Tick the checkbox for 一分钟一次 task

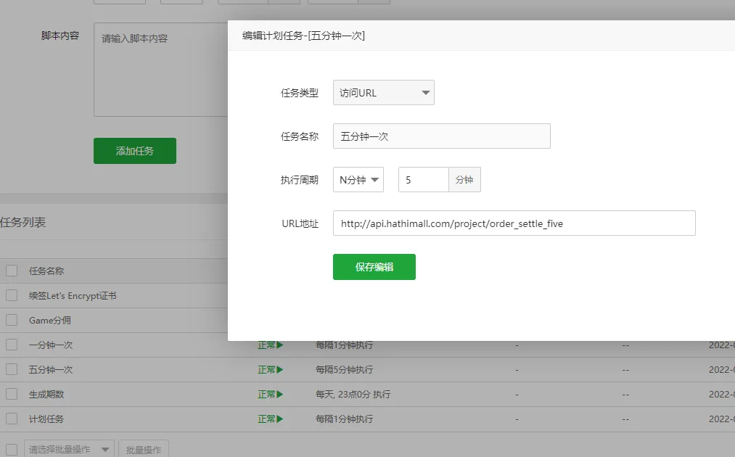point(12,345)
